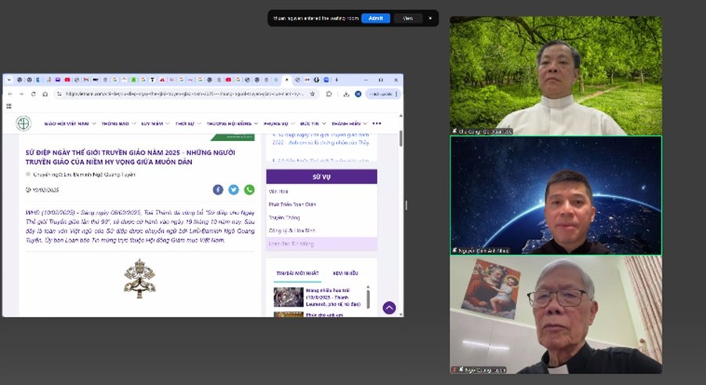This screenshot has height=385, width=706.
Task: Click the webpage vertical scrollbar
Action: coord(400,139)
